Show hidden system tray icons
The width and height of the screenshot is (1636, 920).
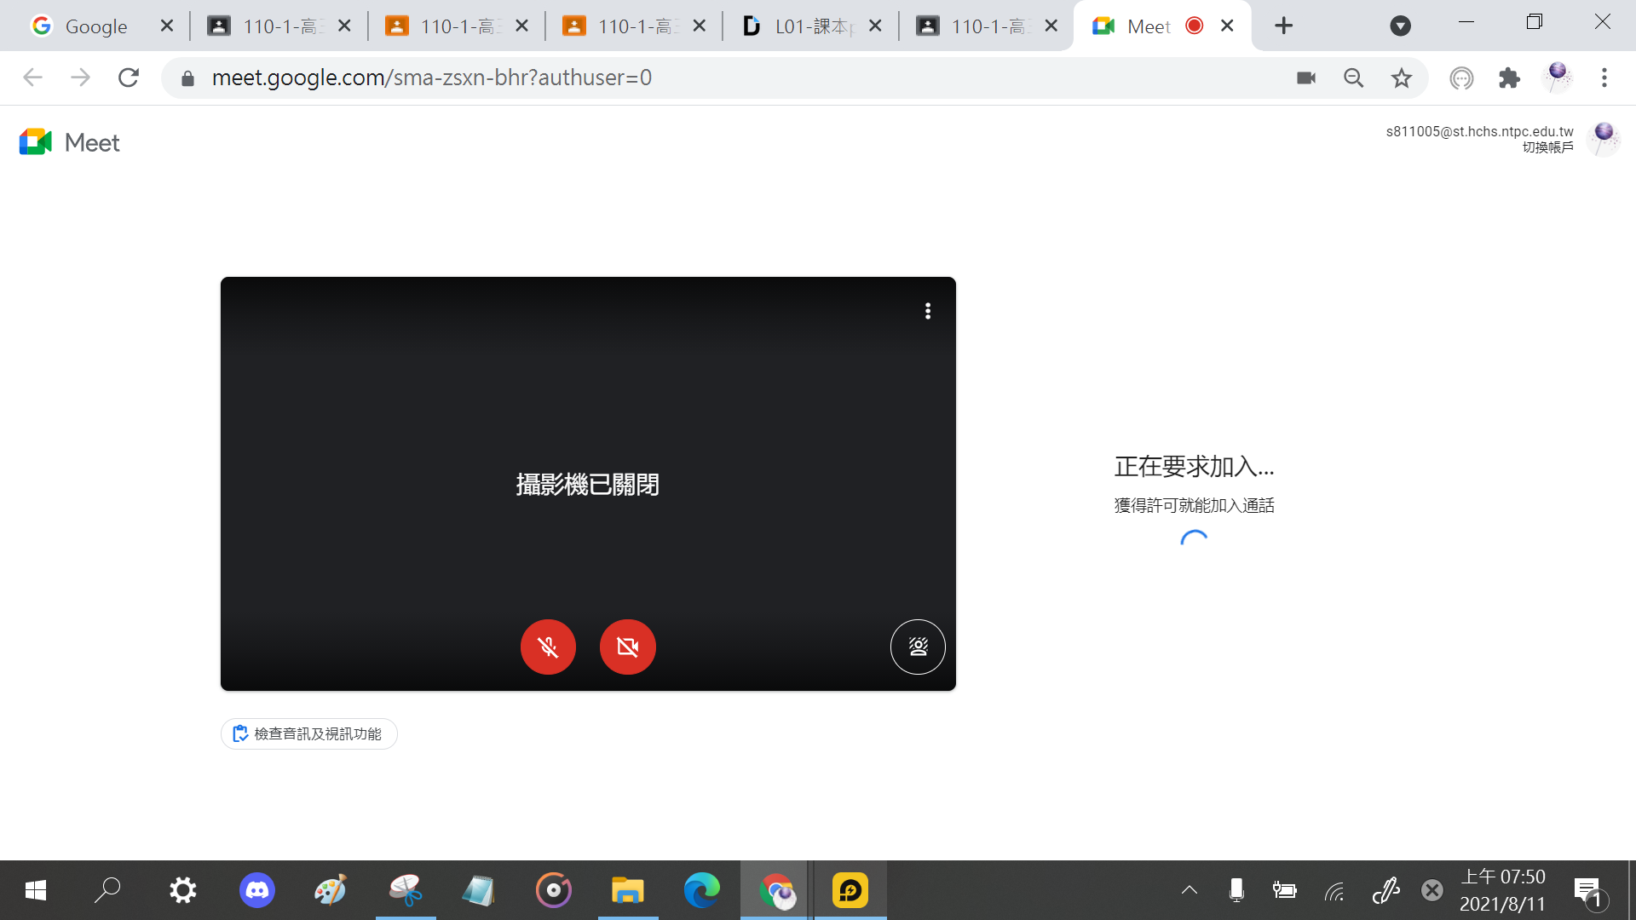1190,890
